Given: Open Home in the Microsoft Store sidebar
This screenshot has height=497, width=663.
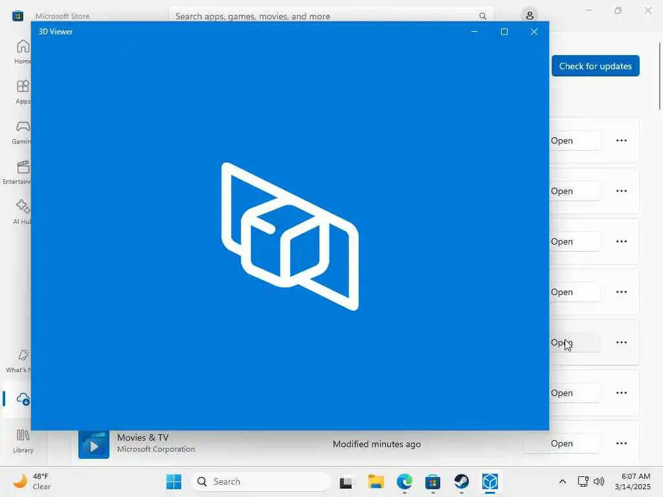Looking at the screenshot, I should (22, 51).
